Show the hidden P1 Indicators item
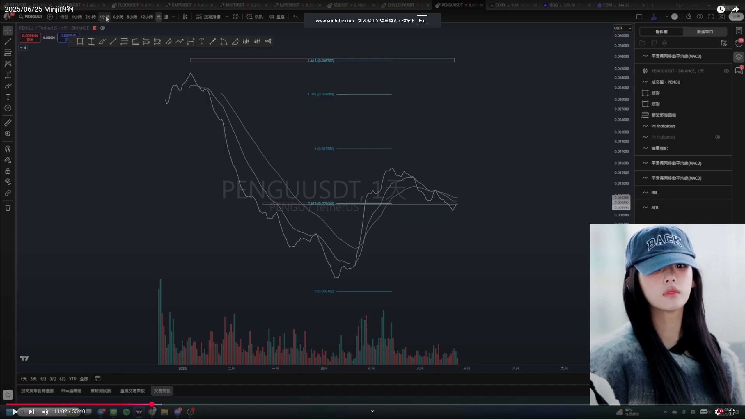 pyautogui.click(x=718, y=137)
